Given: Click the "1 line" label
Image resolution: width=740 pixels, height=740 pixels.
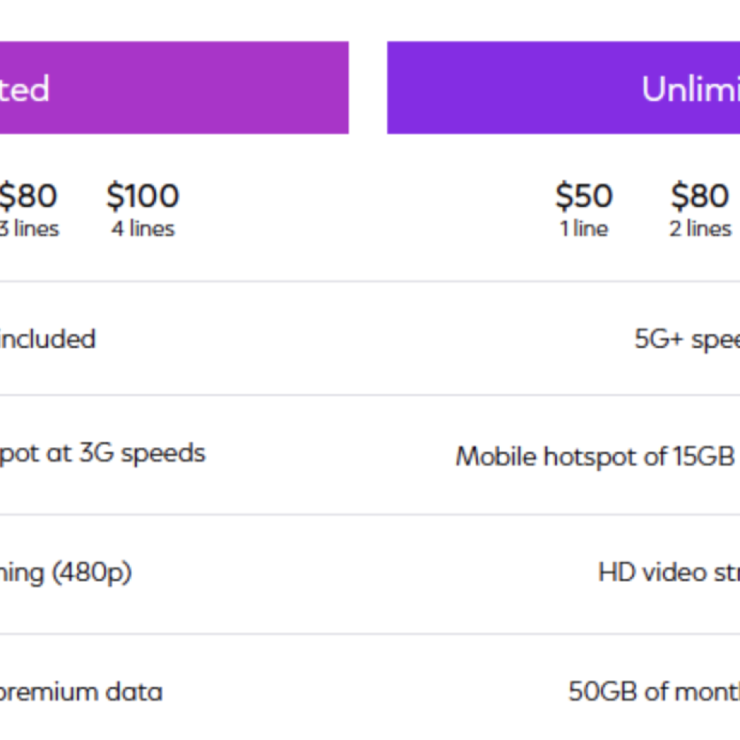Looking at the screenshot, I should [x=584, y=229].
